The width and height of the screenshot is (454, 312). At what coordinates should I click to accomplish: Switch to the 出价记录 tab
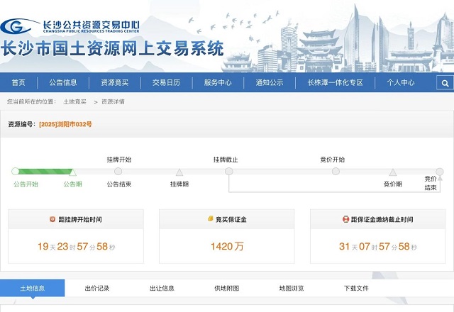pyautogui.click(x=96, y=288)
